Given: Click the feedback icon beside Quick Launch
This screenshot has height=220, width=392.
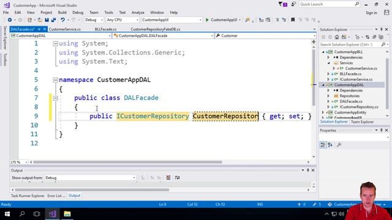Looking at the screenshot, I should (293, 4).
